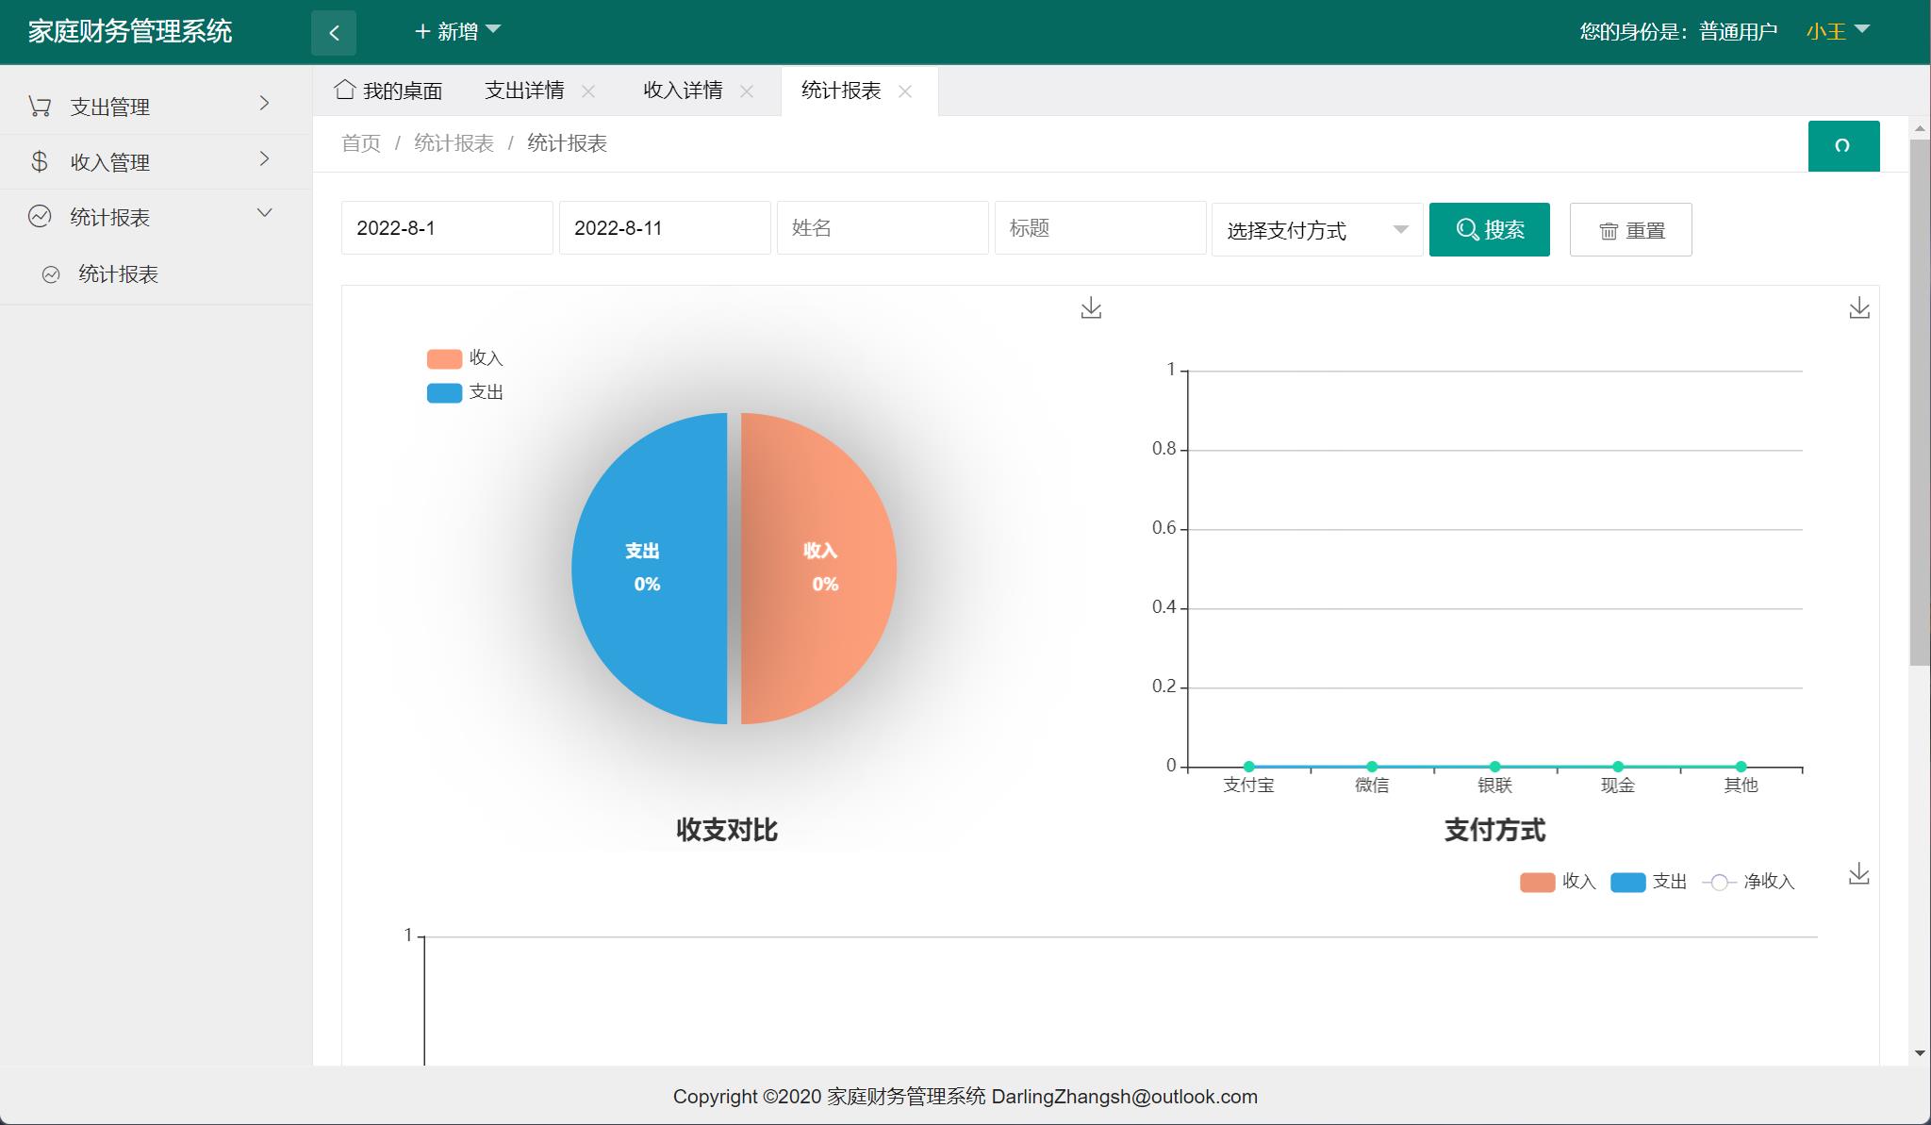The image size is (1931, 1125).
Task: Select the expense management cart icon
Action: click(x=40, y=106)
